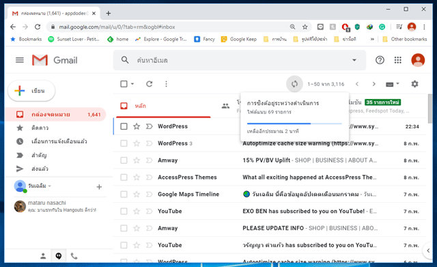The height and width of the screenshot is (267, 437).
Task: Open the input tools keyboard dropdown
Action: click(x=393, y=84)
